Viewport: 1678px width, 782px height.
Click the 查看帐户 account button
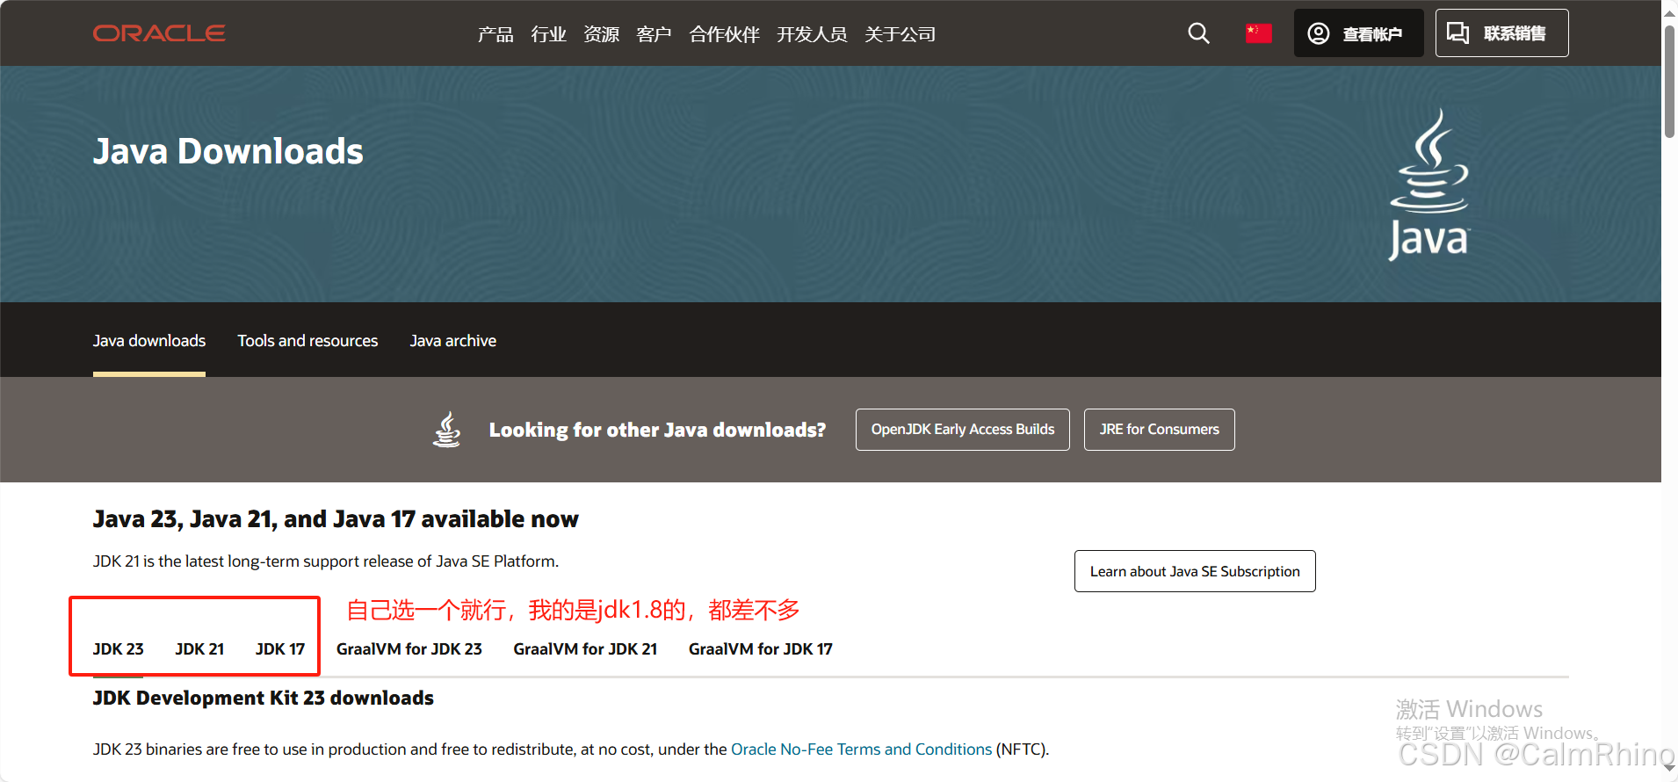(1358, 33)
